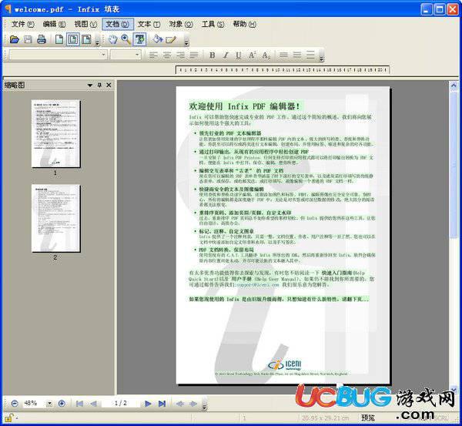Open the 文档 (D) menu
Screen dimensions: 462x426
point(118,24)
